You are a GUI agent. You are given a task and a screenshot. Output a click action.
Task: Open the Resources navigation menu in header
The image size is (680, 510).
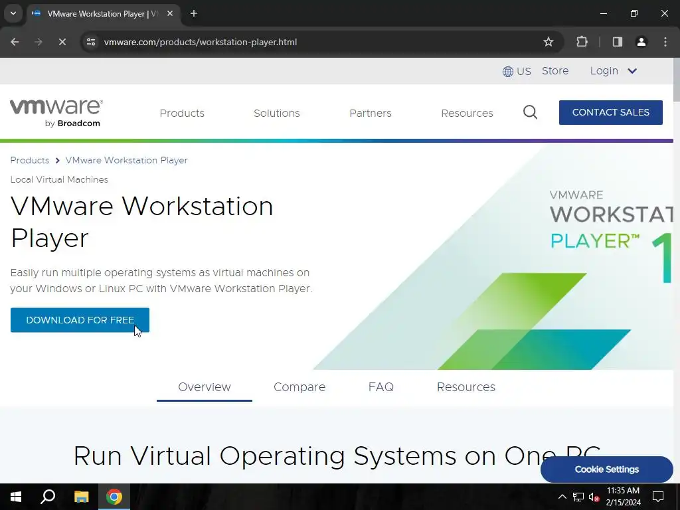pyautogui.click(x=467, y=113)
